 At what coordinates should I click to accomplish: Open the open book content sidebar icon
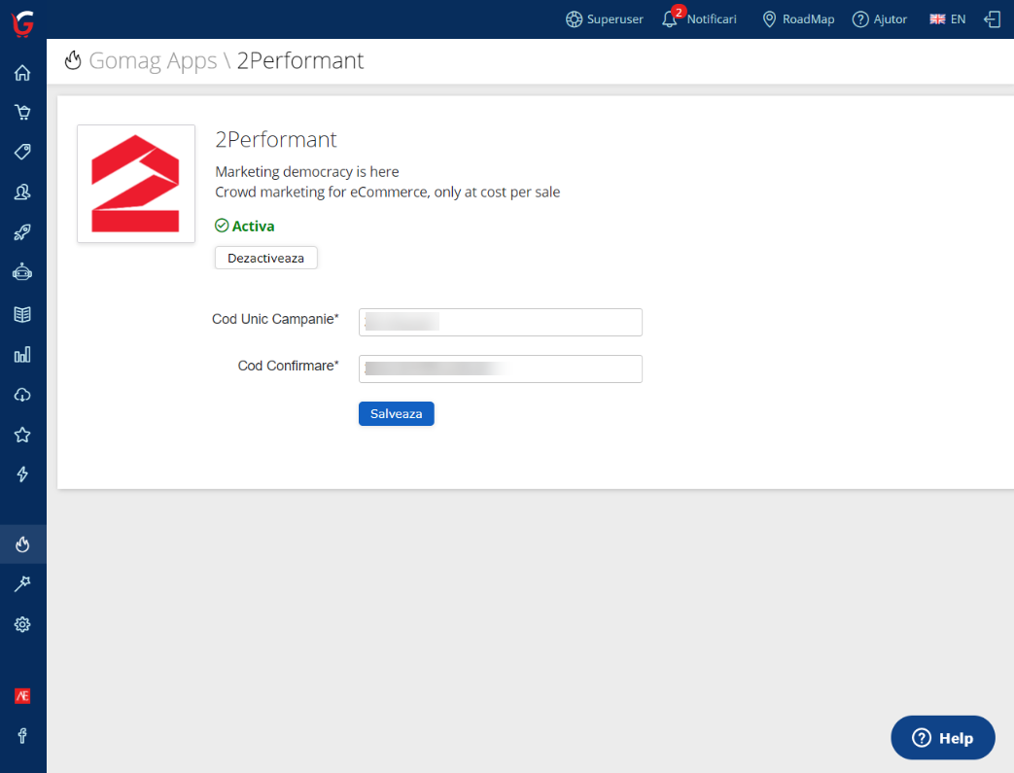[x=22, y=314]
